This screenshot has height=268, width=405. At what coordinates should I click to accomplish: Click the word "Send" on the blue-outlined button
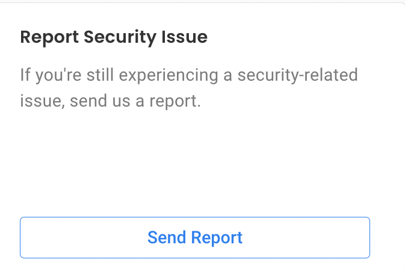coord(167,237)
